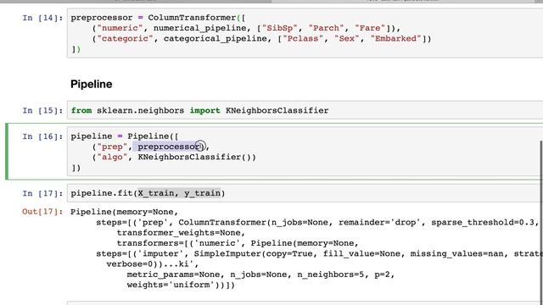
Task: Click the "numeric" string in cell 14
Action: (120, 28)
